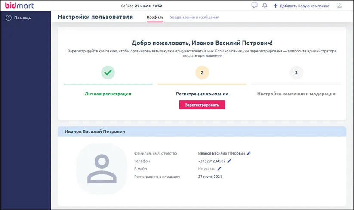This screenshot has width=354, height=210.
Task: Open the Уведомления и сообщения tab
Action: tap(194, 18)
